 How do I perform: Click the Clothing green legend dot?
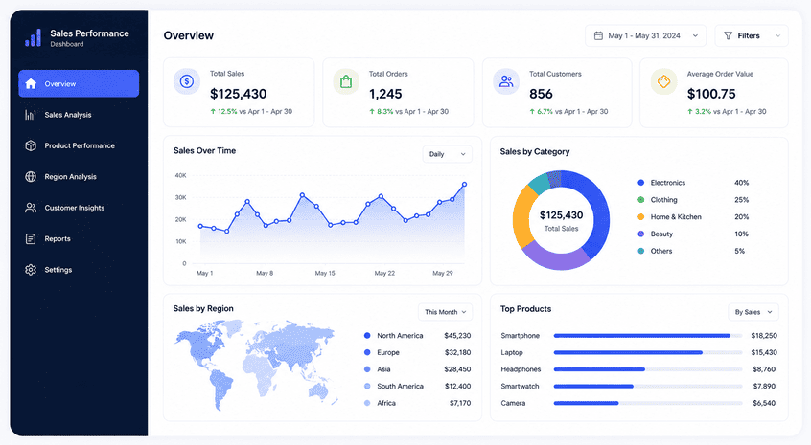pos(640,199)
